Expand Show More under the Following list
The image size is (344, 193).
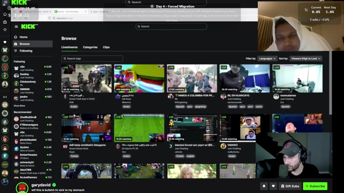tap(19, 106)
